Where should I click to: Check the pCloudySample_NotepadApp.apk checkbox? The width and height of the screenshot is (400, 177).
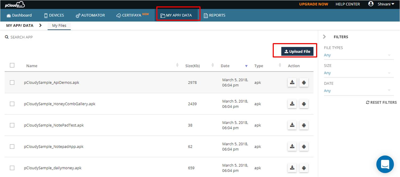click(12, 146)
